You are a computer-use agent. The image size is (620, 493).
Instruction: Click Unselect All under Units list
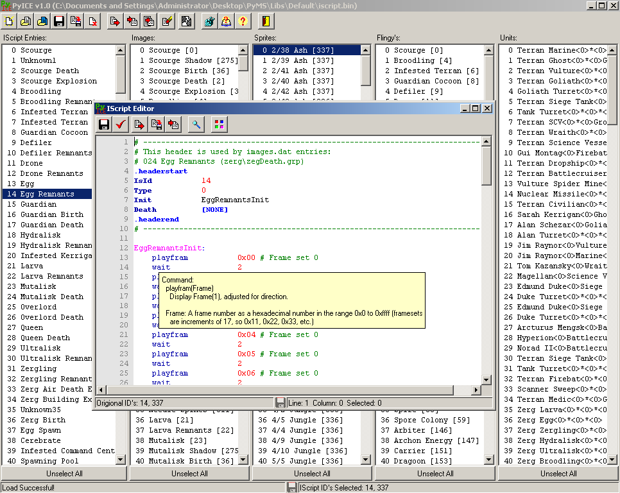click(558, 474)
